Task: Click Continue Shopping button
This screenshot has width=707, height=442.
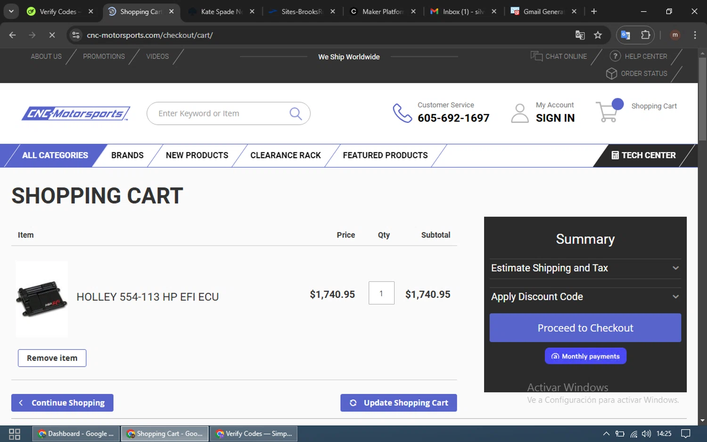Action: (62, 403)
